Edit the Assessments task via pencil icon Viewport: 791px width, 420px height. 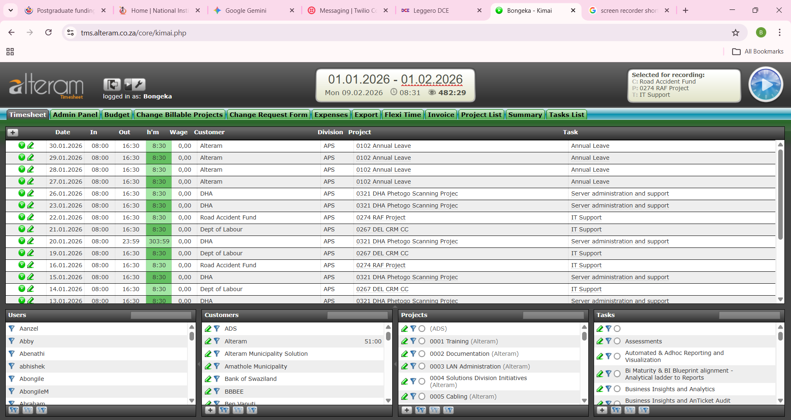(x=600, y=341)
